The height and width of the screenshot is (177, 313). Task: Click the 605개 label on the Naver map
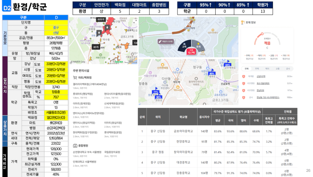pos(101,19)
